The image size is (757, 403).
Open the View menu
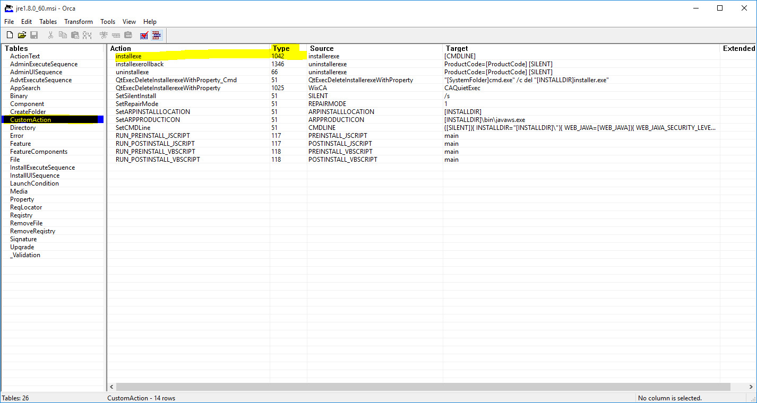(x=130, y=22)
